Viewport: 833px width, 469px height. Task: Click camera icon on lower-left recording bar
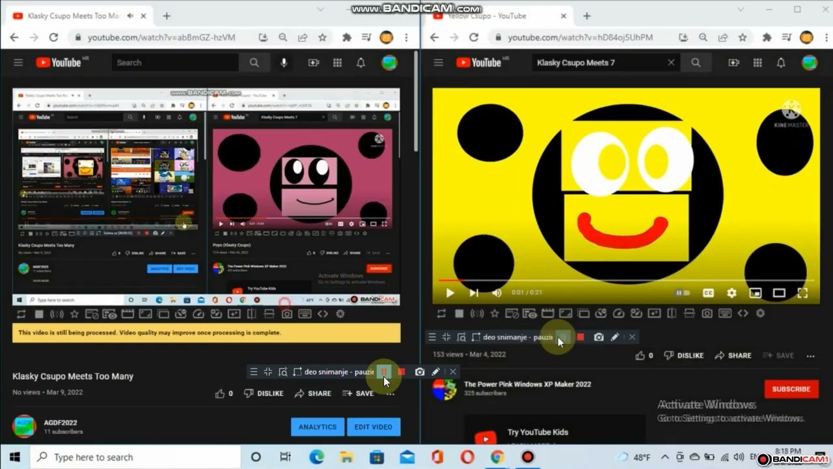pyautogui.click(x=420, y=372)
